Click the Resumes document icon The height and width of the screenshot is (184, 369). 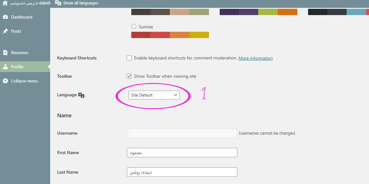(x=5, y=52)
